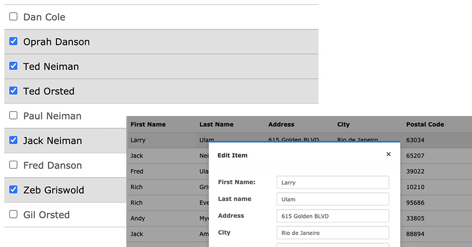Uncheck the Jack Neiman checkbox
This screenshot has width=472, height=247.
13,140
